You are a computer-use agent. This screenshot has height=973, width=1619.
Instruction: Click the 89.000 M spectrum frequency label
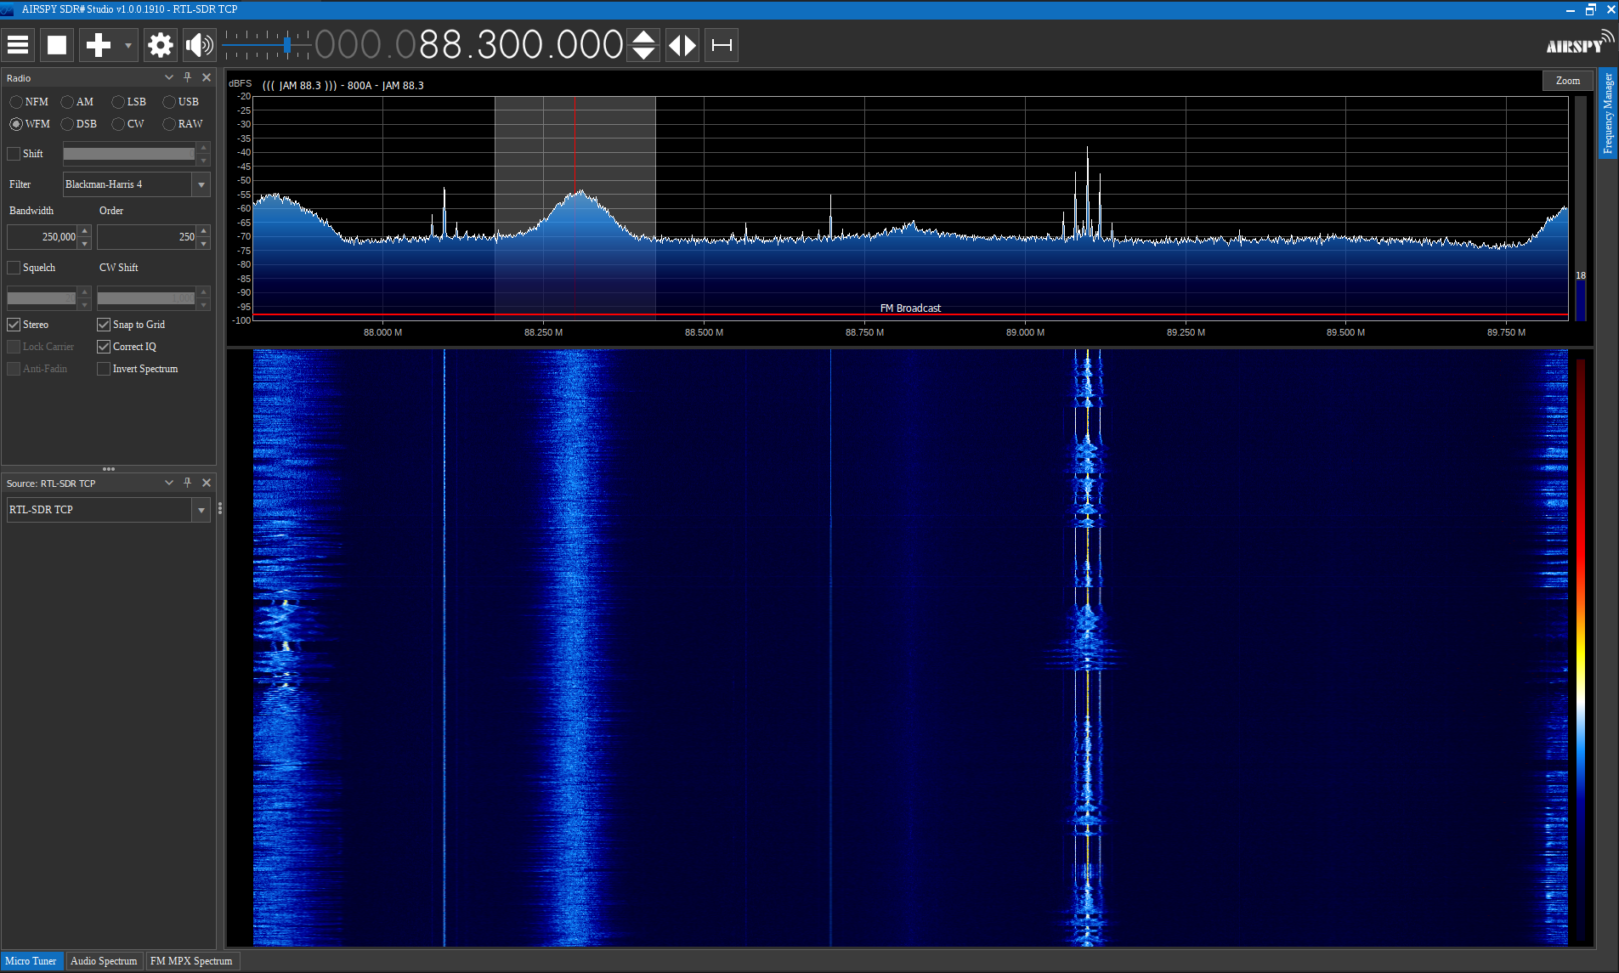[x=1025, y=332]
